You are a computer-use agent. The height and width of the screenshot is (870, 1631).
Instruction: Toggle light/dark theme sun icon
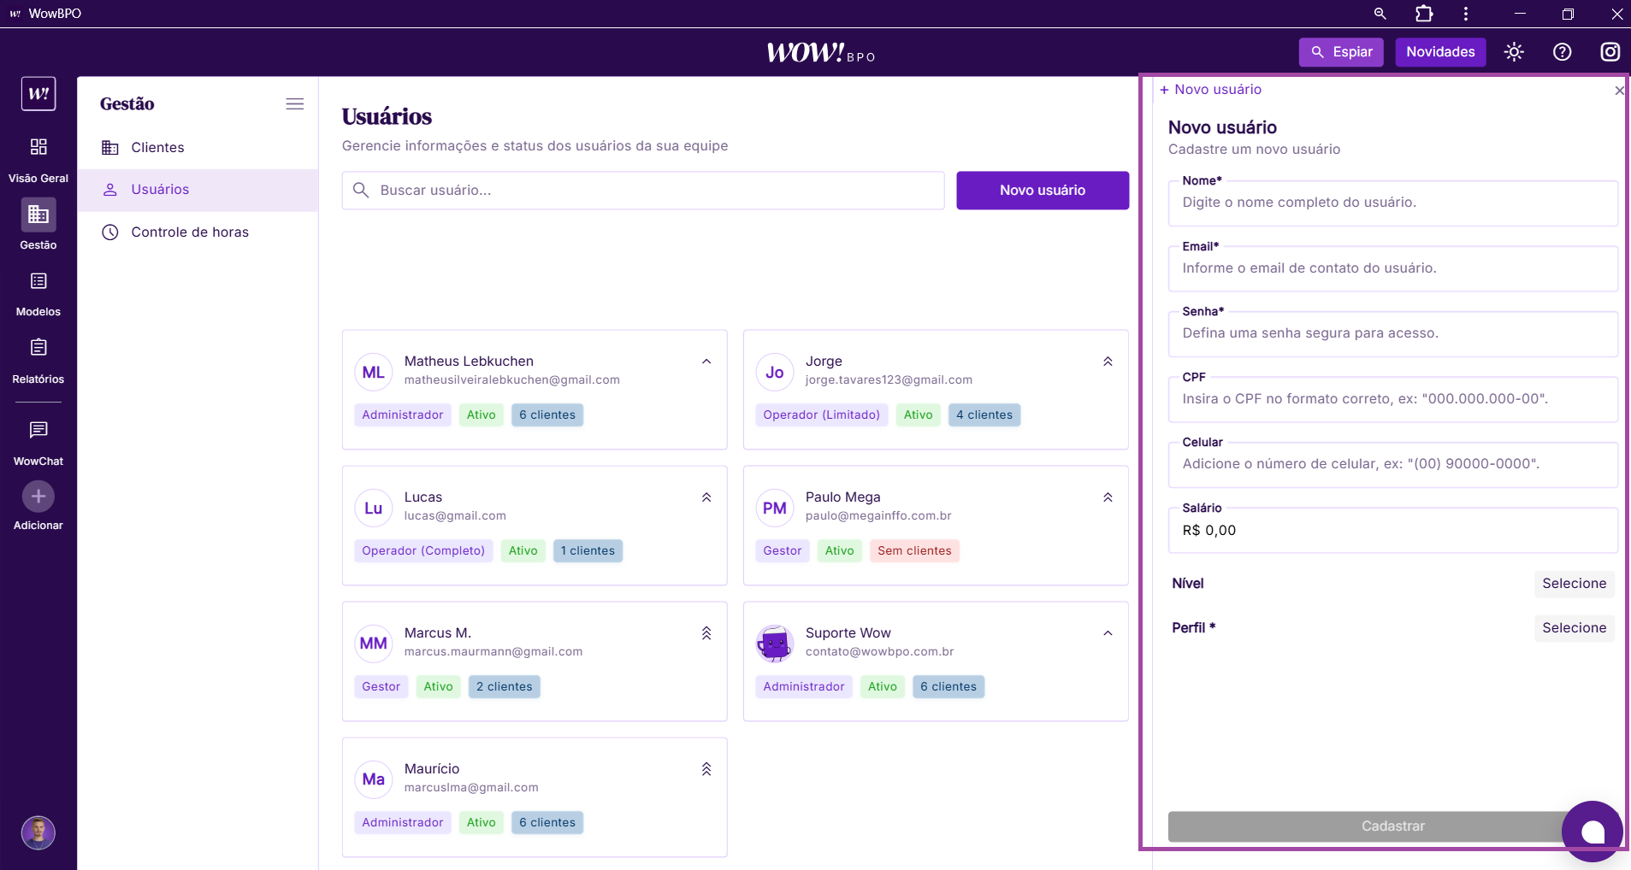click(1514, 52)
